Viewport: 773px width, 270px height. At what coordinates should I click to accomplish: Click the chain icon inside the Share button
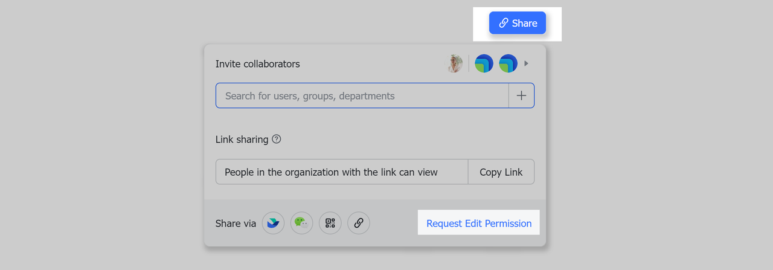tap(503, 24)
